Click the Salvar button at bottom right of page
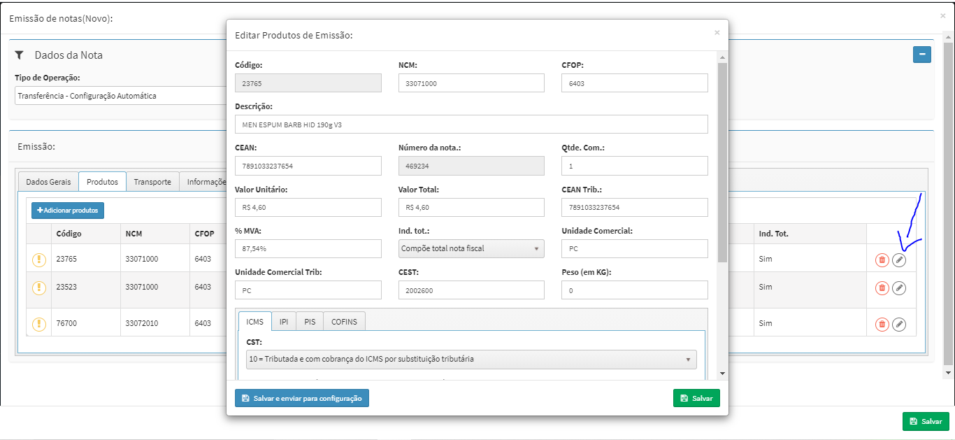955x440 pixels. [x=926, y=421]
